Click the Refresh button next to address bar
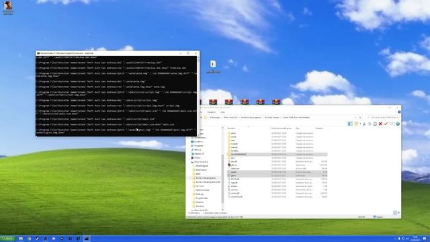 pos(360,118)
